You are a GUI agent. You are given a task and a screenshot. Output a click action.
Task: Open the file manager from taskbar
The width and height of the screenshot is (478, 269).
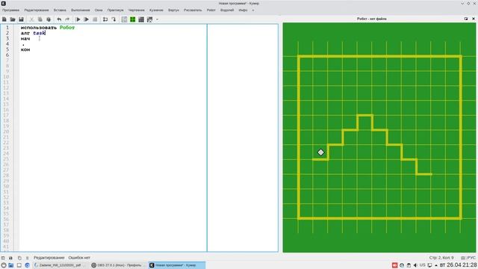click(11, 265)
